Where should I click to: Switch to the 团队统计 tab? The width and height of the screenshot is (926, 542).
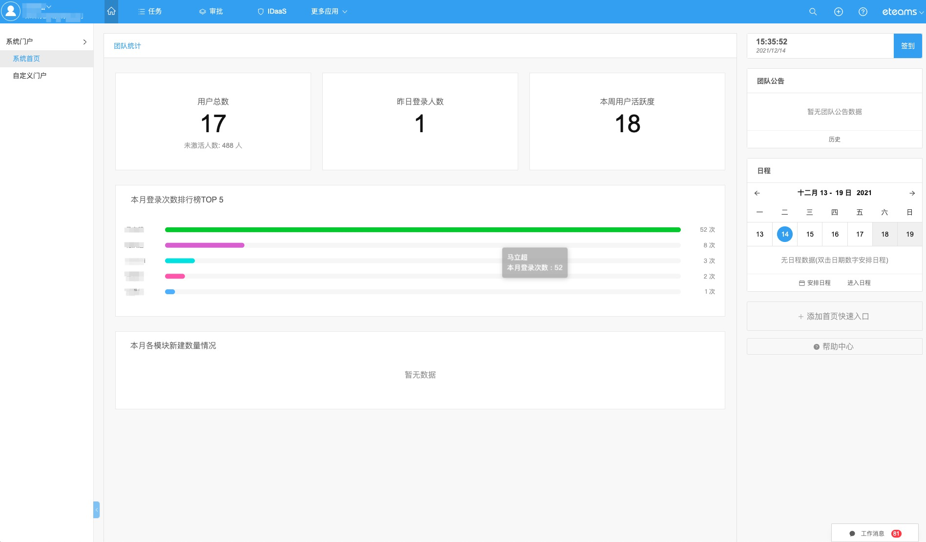coord(127,46)
